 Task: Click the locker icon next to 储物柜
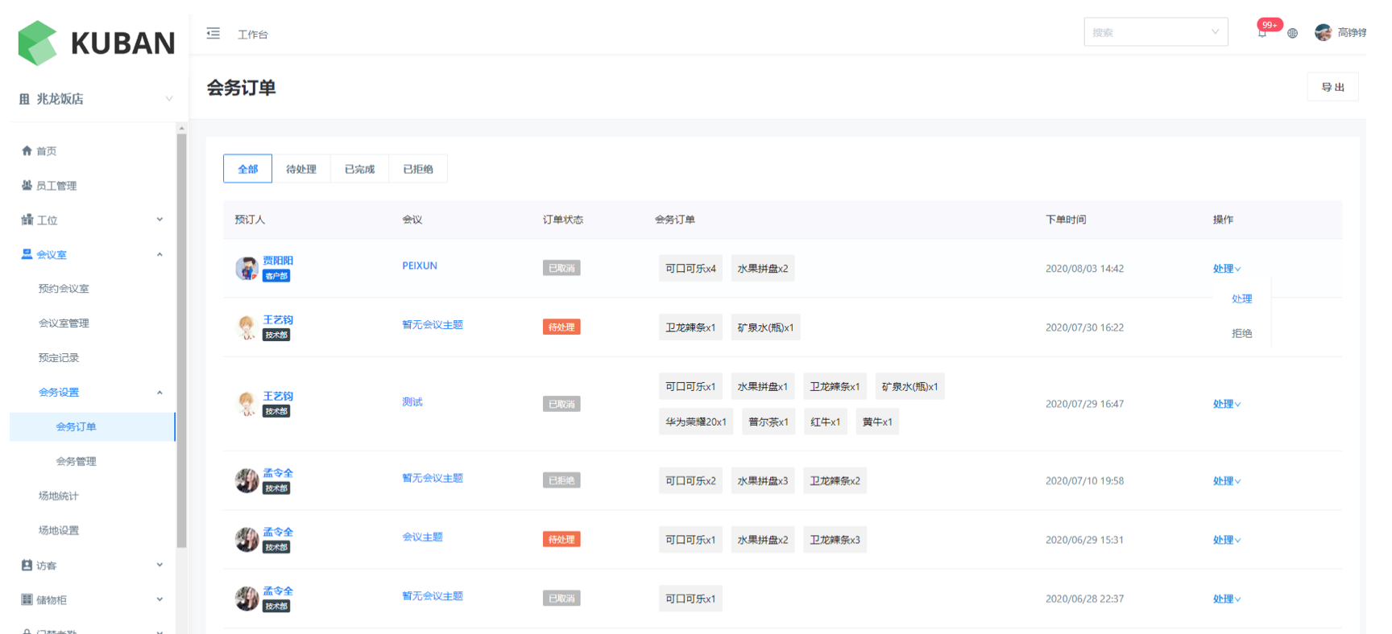[27, 599]
